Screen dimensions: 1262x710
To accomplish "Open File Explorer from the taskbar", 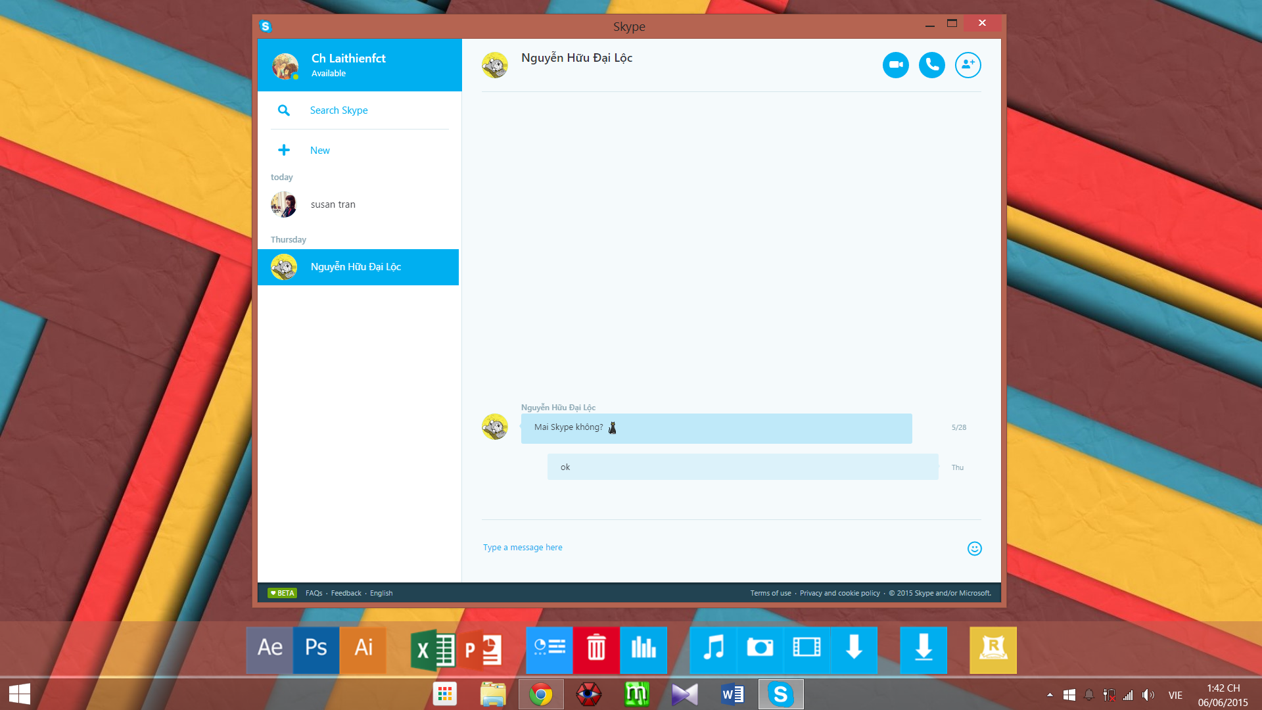I will click(493, 694).
